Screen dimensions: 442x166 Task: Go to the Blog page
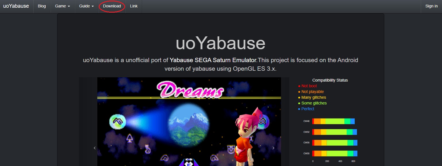click(42, 6)
